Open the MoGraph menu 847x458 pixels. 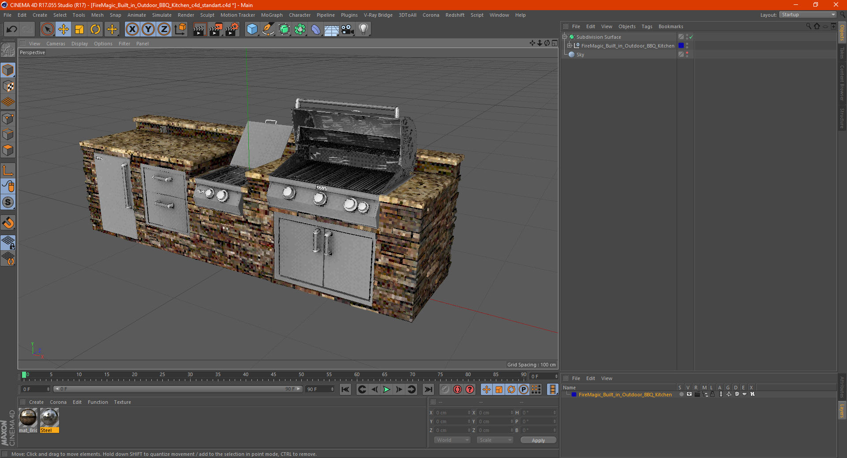[x=271, y=15]
